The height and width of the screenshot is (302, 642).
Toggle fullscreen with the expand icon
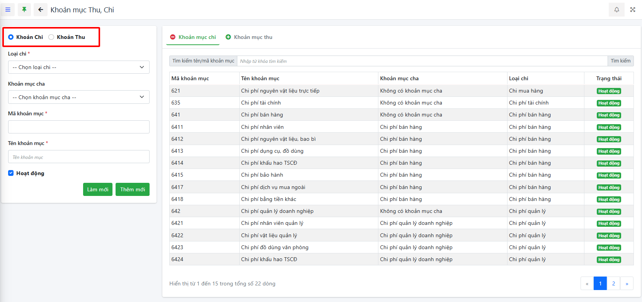coord(633,10)
